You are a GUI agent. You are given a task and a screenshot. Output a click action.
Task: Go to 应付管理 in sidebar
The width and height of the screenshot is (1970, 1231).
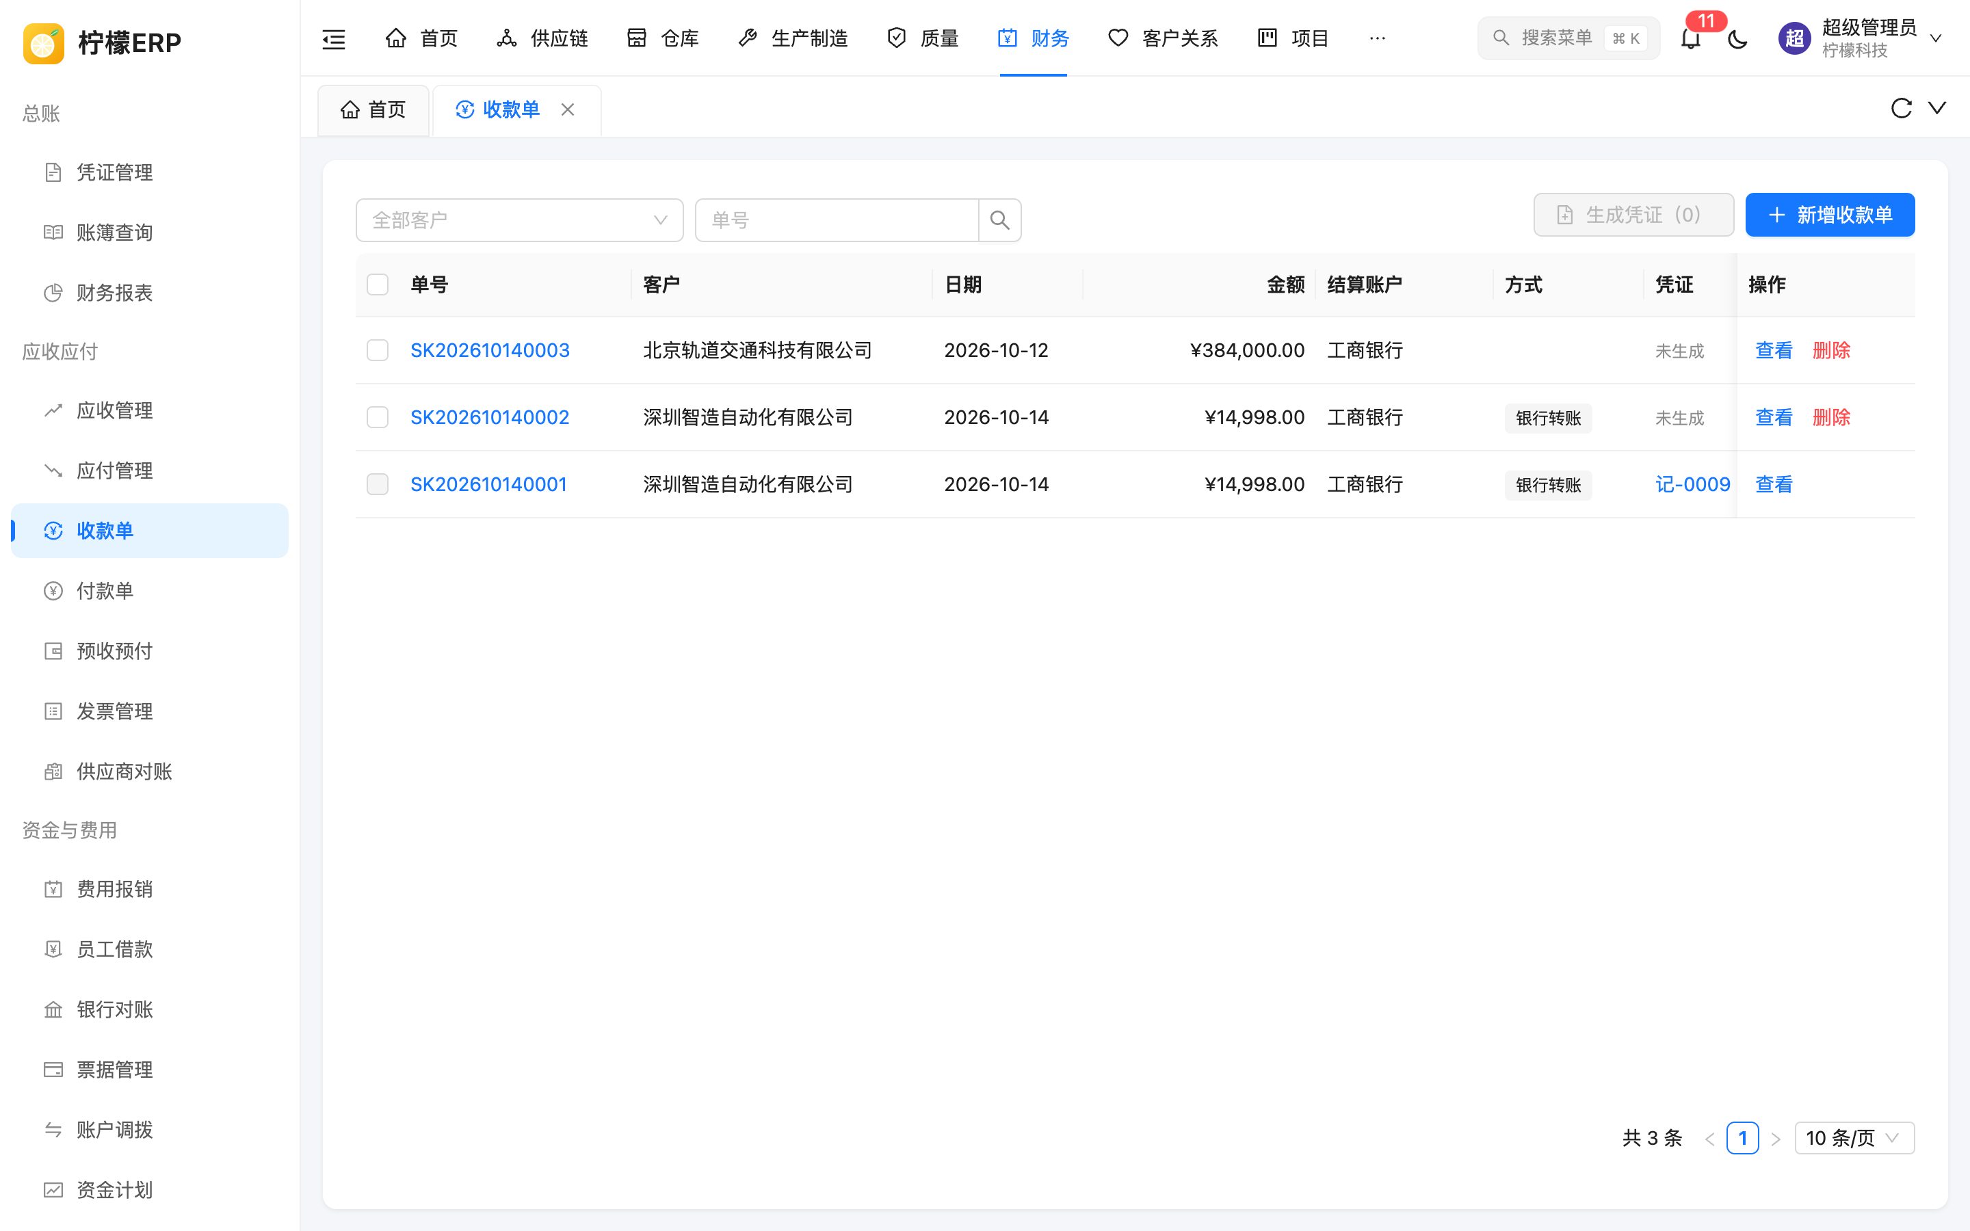tap(150, 471)
